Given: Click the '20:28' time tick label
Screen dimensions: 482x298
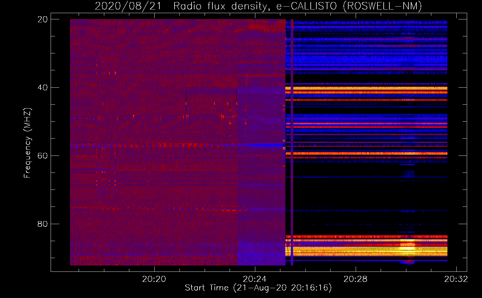Looking at the screenshot, I should 355,279.
